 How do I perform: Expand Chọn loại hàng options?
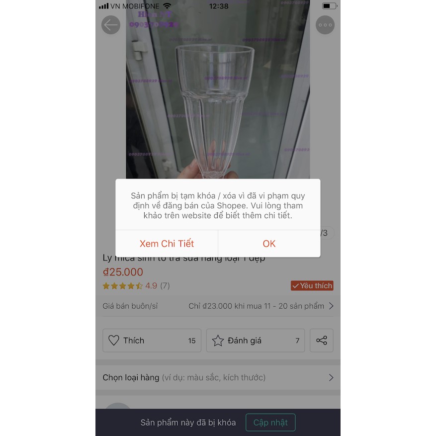click(218, 377)
